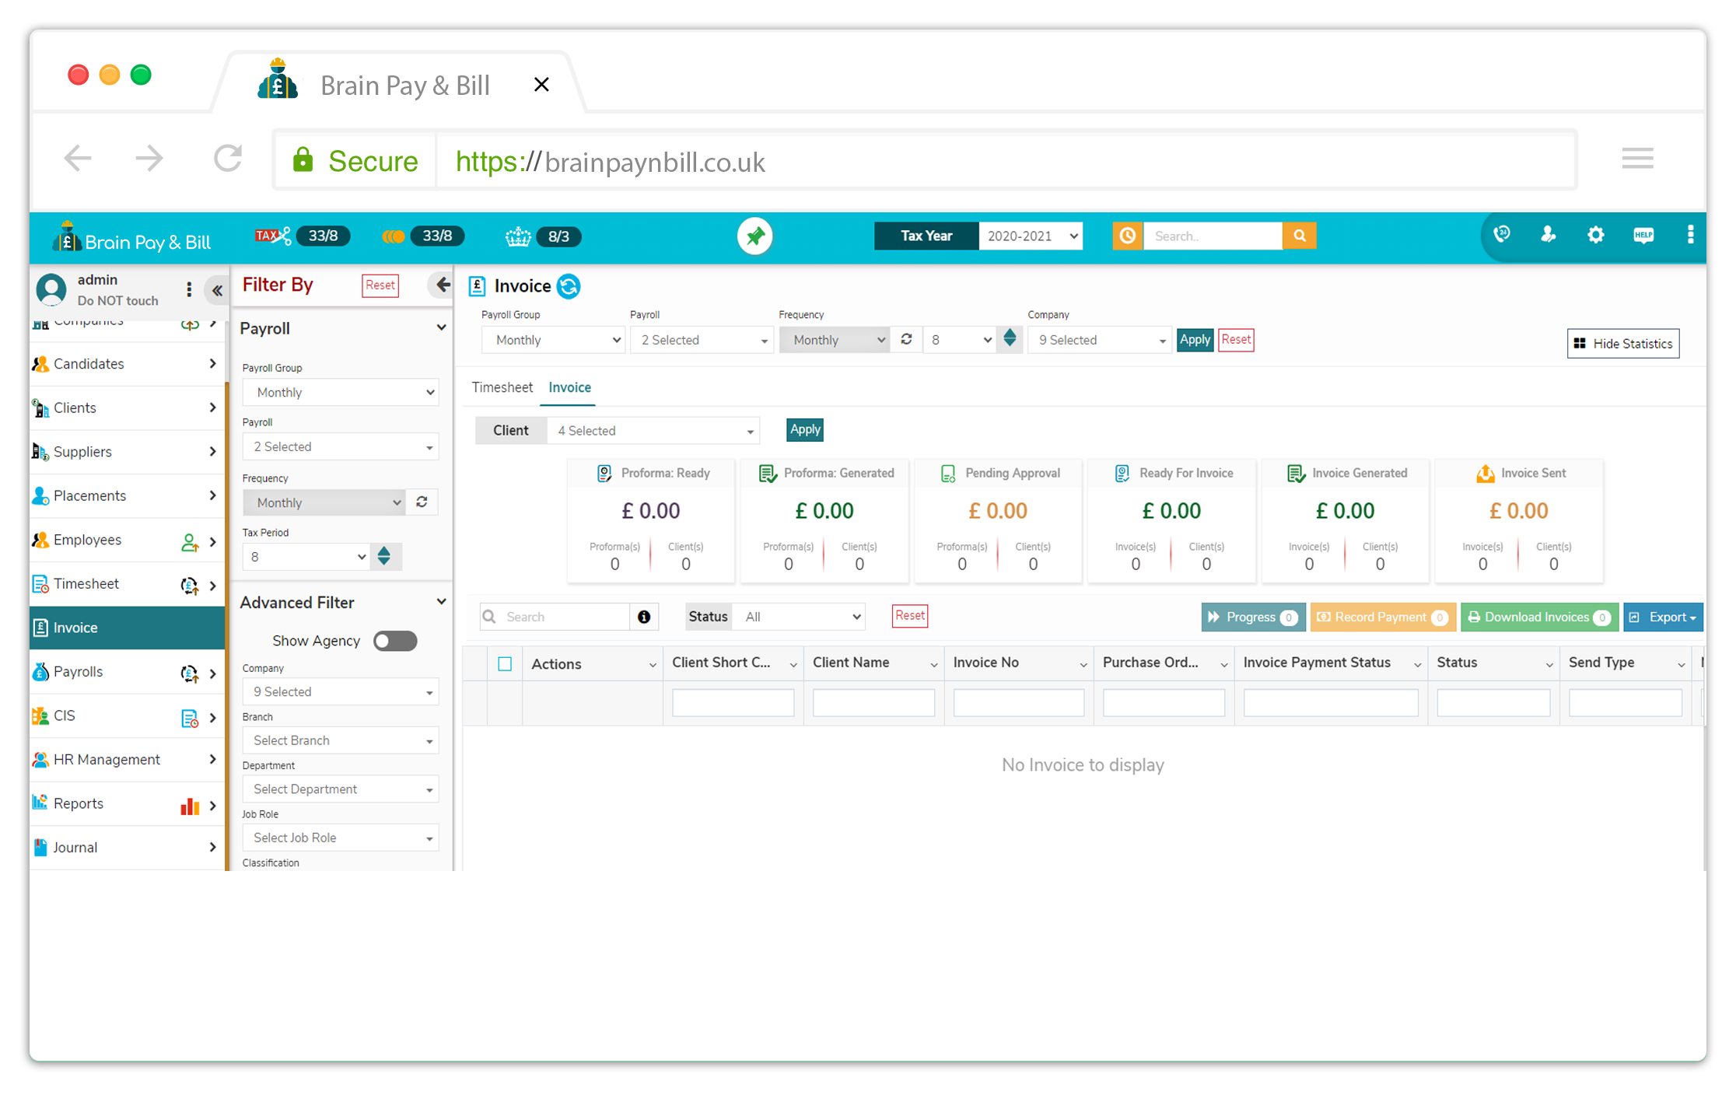
Task: Open the user profile icon in header
Action: pyautogui.click(x=1548, y=235)
